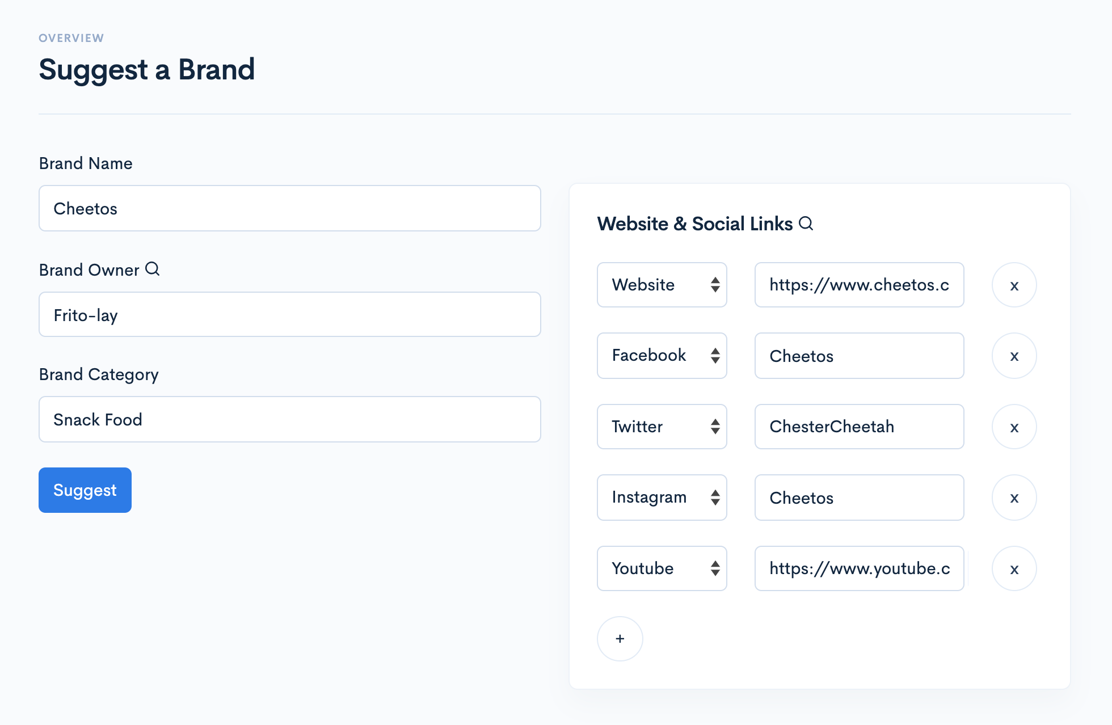Click the Suggest a Brand heading
Viewport: 1112px width, 725px height.
click(x=147, y=70)
